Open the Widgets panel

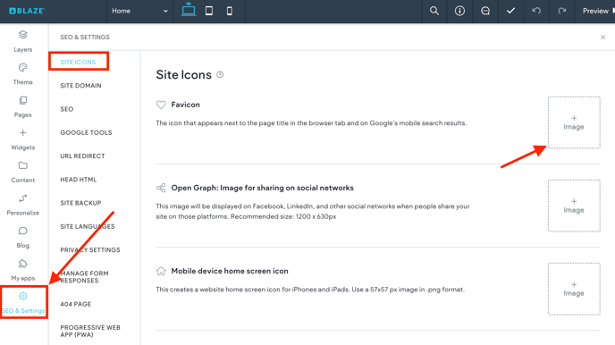tap(22, 139)
